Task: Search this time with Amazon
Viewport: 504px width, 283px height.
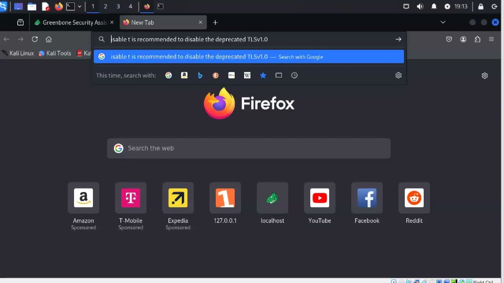Action: [184, 75]
